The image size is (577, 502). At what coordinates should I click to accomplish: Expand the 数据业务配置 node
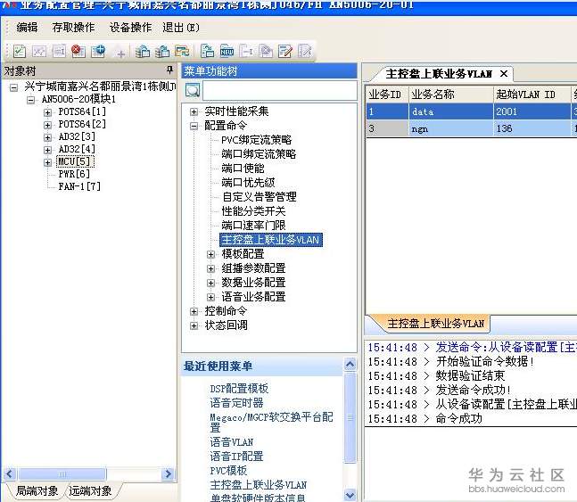point(210,283)
